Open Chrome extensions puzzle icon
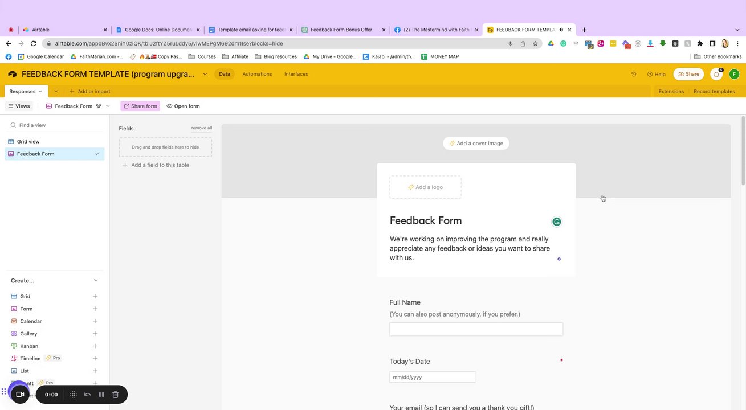 [700, 43]
